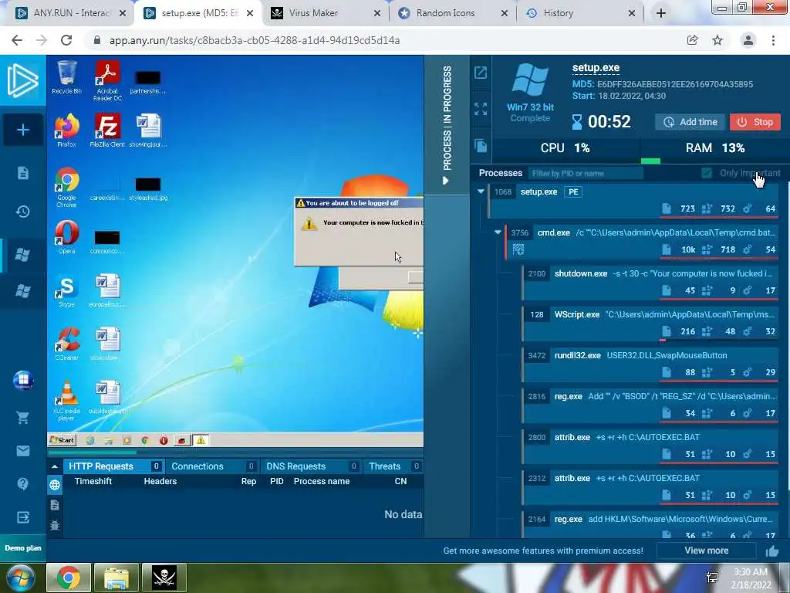
Task: Click the setup.exe PE badge
Action: [573, 191]
